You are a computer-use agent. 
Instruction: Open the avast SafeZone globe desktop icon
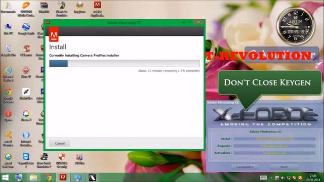8,161
